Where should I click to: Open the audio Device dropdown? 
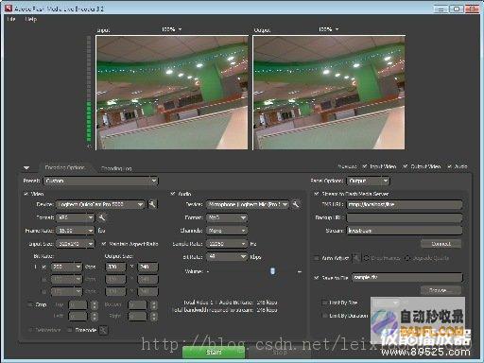[248, 204]
